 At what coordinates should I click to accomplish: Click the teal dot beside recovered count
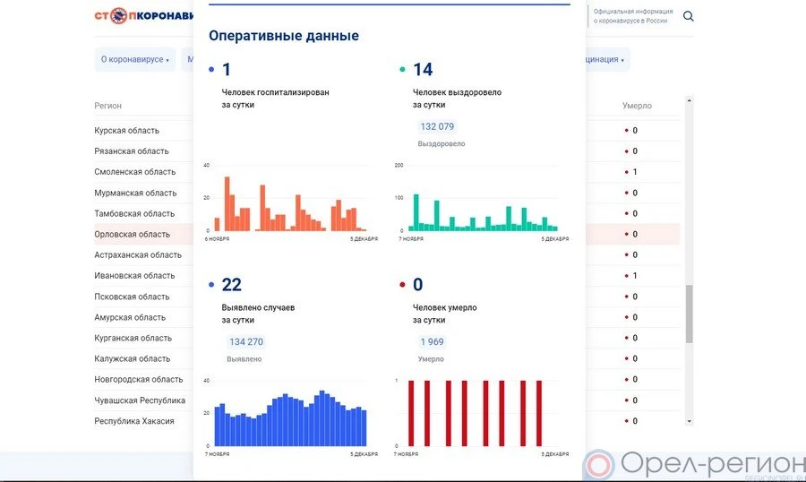coord(402,70)
